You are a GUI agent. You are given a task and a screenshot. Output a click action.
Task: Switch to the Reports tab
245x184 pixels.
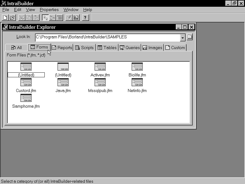(62, 48)
